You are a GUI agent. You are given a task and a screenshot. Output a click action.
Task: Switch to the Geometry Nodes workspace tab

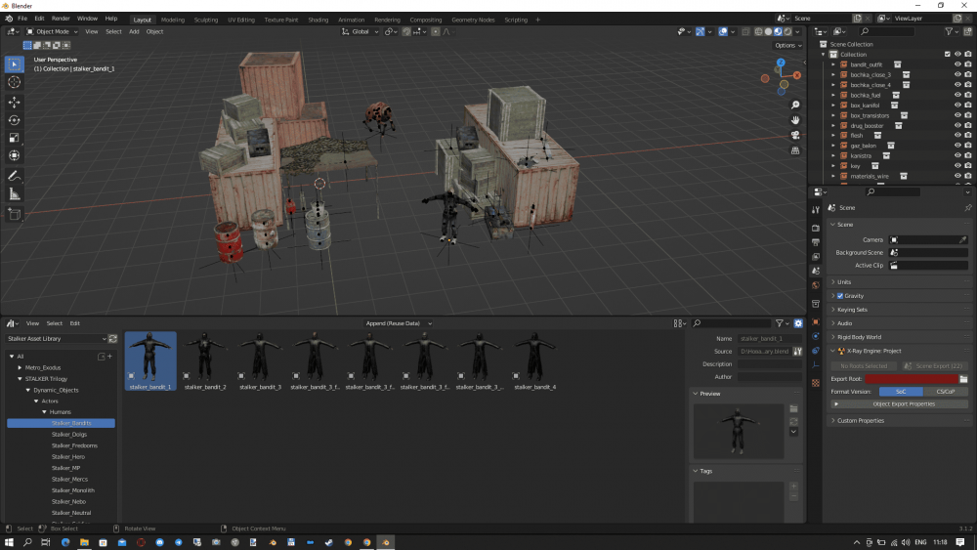click(x=473, y=20)
